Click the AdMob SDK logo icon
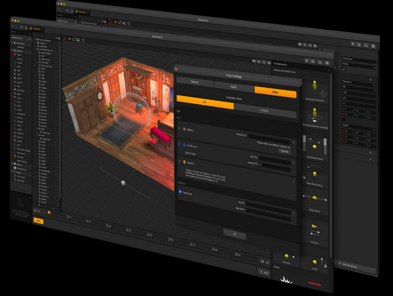This screenshot has height=296, width=393. (184, 129)
